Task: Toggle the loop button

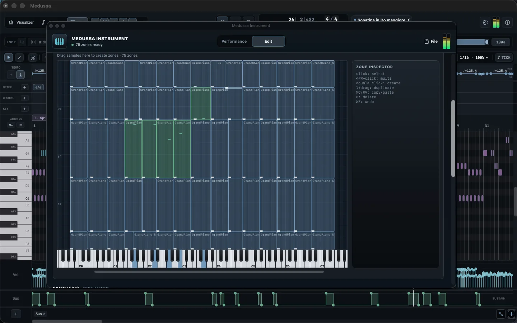Action: tap(22, 42)
